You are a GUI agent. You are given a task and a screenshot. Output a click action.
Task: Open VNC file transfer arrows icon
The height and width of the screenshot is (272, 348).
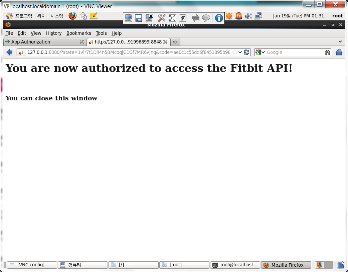[x=195, y=18]
